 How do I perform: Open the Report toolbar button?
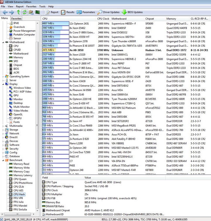[52, 12]
